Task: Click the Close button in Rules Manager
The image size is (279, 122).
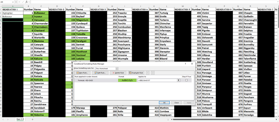Action: pyautogui.click(x=177, y=103)
